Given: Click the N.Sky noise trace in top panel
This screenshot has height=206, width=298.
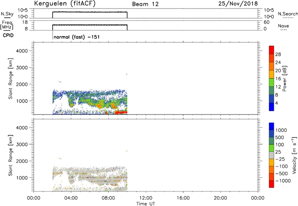Looking at the screenshot, I should click(90, 12).
